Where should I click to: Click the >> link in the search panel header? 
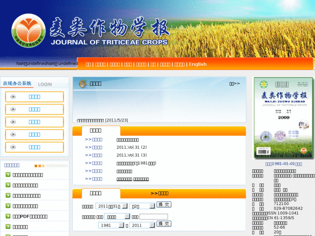click(159, 193)
